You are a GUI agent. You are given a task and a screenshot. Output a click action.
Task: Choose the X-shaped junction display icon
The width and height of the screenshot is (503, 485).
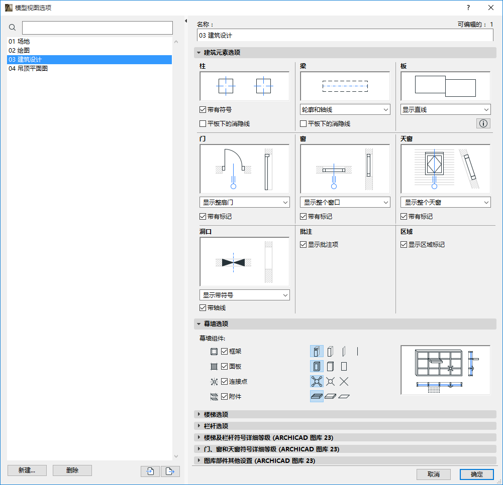point(345,381)
